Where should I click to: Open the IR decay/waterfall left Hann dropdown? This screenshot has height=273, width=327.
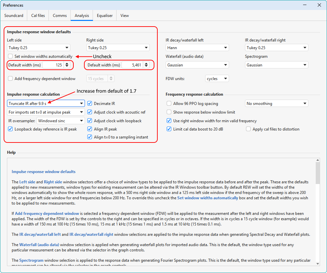tap(197, 47)
